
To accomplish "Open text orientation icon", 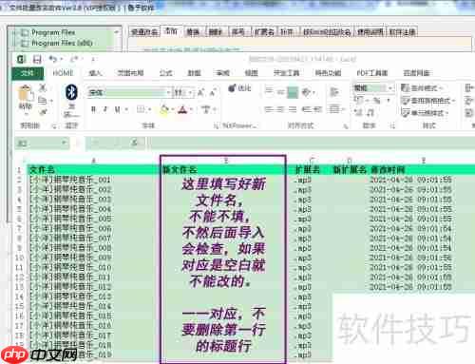I will pos(306,92).
